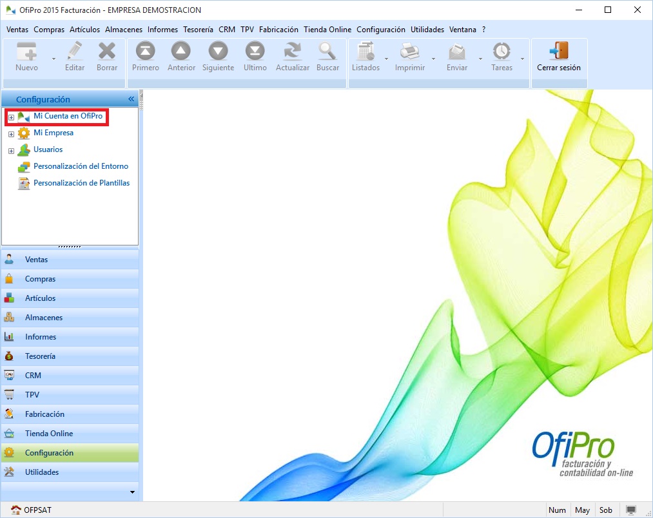Open Personalización del Entorno
The image size is (653, 518).
(x=81, y=166)
